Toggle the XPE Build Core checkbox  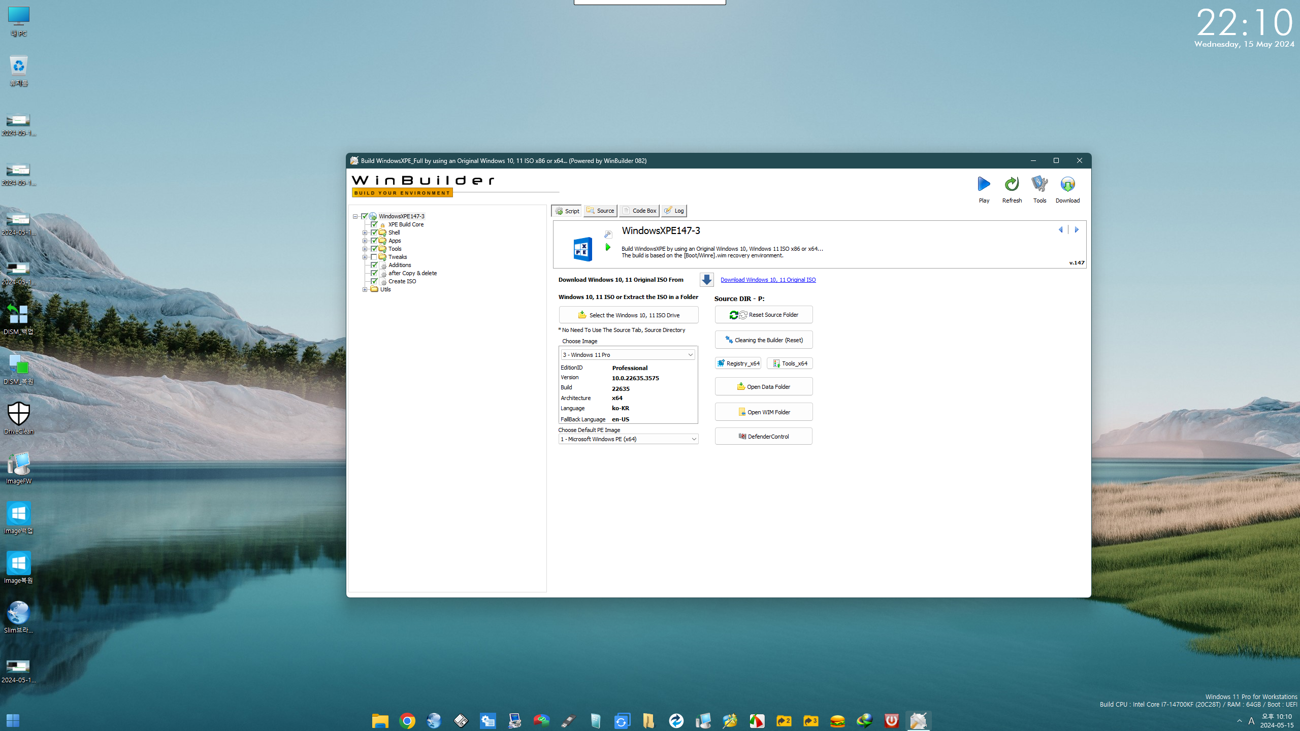click(374, 224)
